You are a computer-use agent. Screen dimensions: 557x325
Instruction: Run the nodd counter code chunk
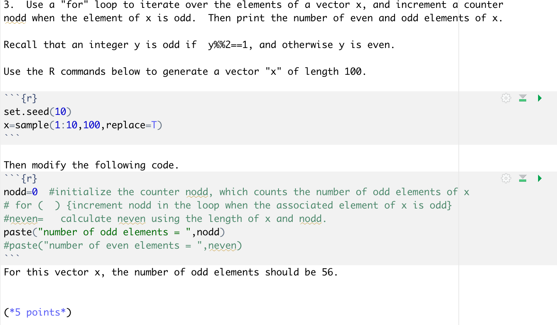[x=539, y=178]
